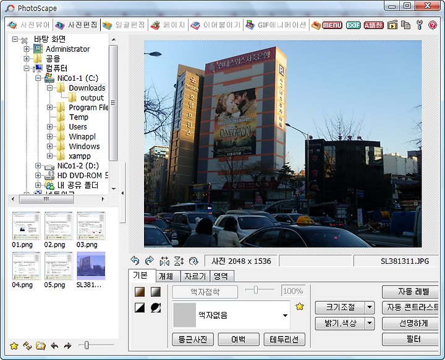
Task: Select the 자르기 tab
Action: (195, 276)
